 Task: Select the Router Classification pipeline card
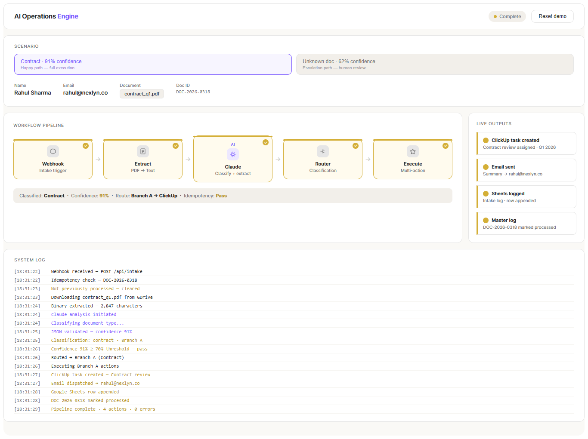[323, 159]
